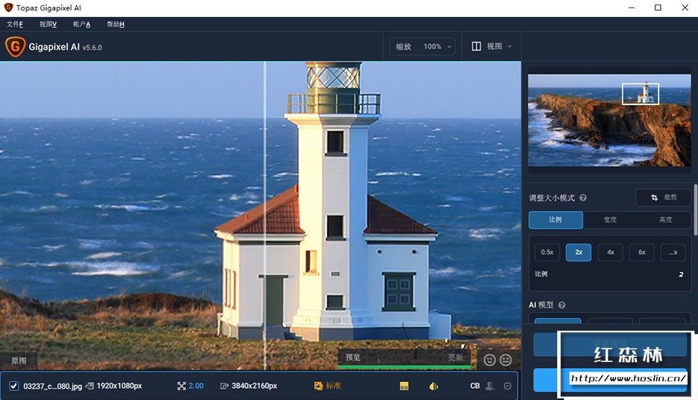
Task: Click the navigator thumbnail preview
Action: point(609,121)
